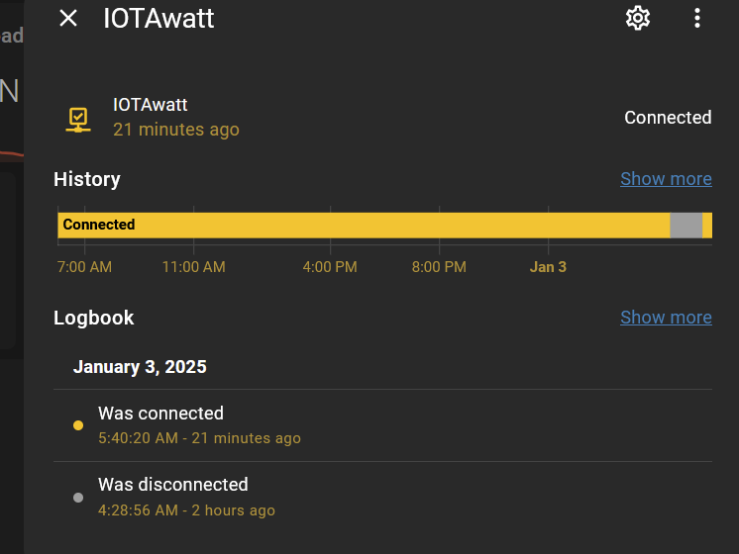Close the IOTAwatt dialog with the X icon
Image resolution: width=739 pixels, height=554 pixels.
(68, 19)
